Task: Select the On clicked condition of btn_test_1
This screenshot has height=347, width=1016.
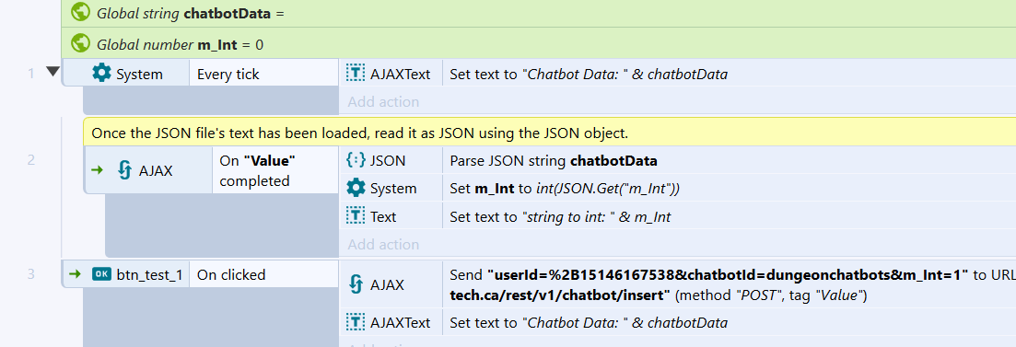Action: tap(263, 274)
